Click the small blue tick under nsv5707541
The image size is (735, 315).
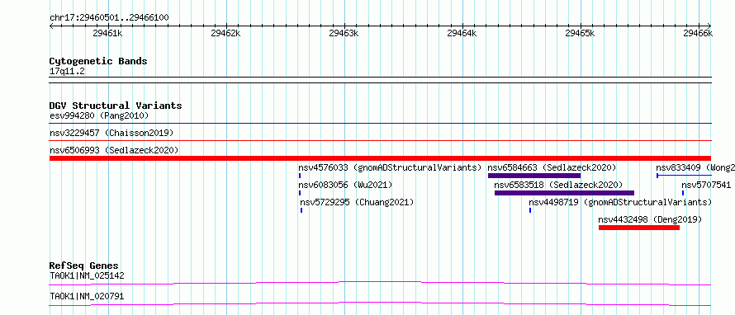(683, 193)
